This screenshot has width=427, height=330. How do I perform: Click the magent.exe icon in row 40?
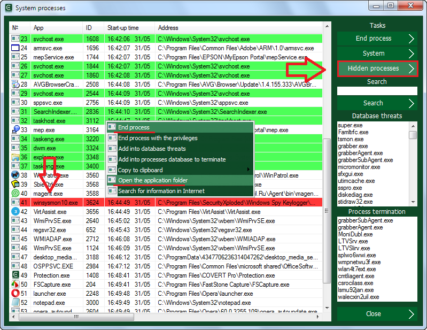click(15, 193)
